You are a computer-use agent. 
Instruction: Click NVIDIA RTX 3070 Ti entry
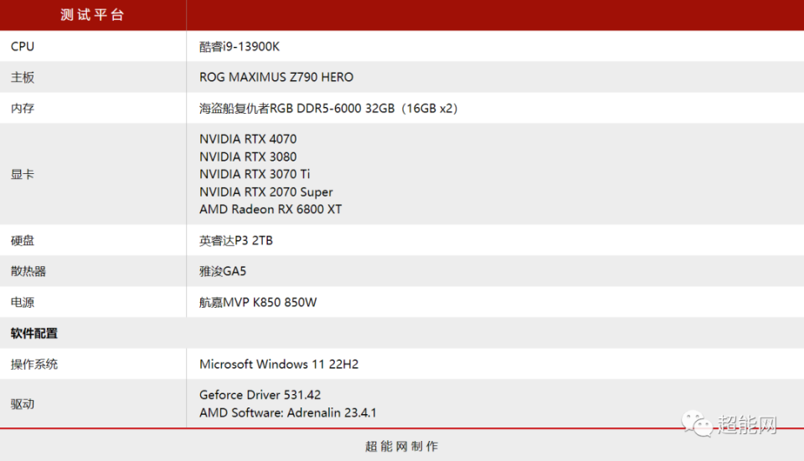[x=255, y=174]
